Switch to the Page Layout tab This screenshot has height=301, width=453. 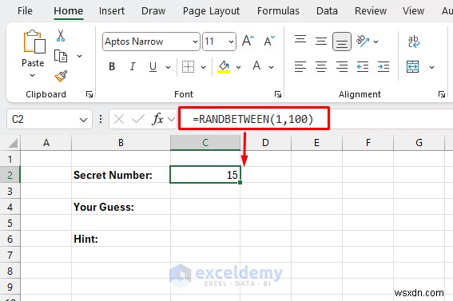[x=211, y=11]
